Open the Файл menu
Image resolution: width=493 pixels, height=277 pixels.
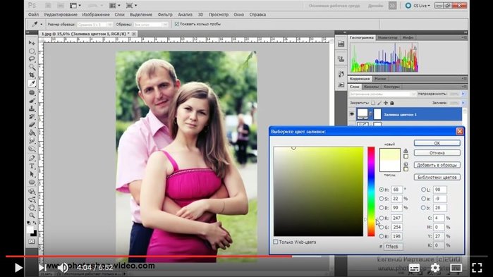click(x=33, y=14)
